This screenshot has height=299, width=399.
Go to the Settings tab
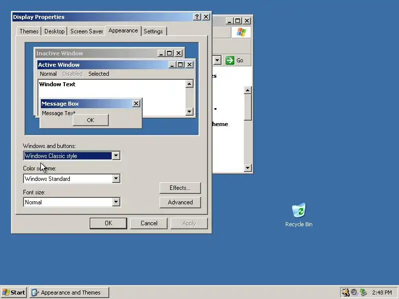[x=153, y=31]
